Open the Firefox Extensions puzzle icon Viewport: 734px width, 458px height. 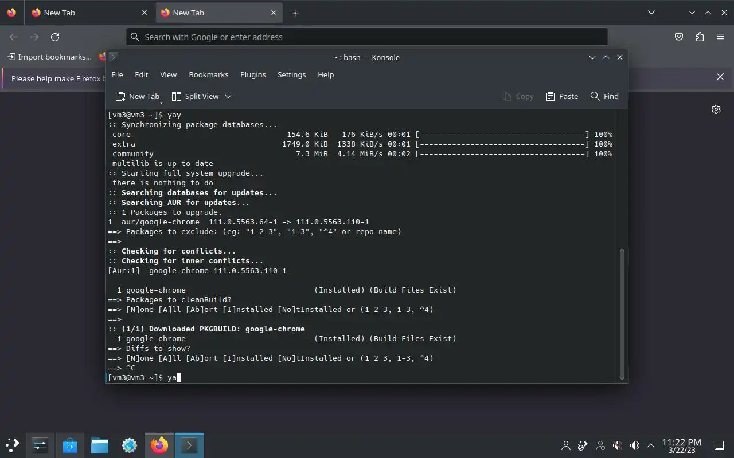pyautogui.click(x=700, y=37)
